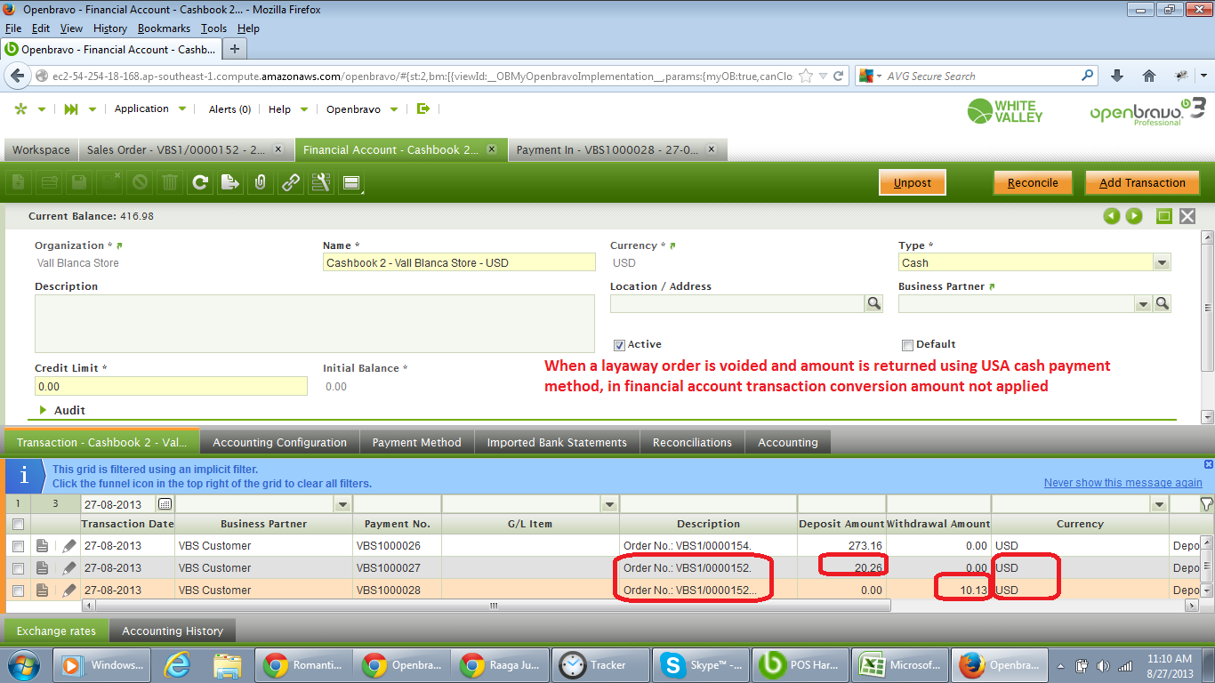Open the date picker calendar icon in filter row
This screenshot has height=683, width=1215.
[165, 504]
